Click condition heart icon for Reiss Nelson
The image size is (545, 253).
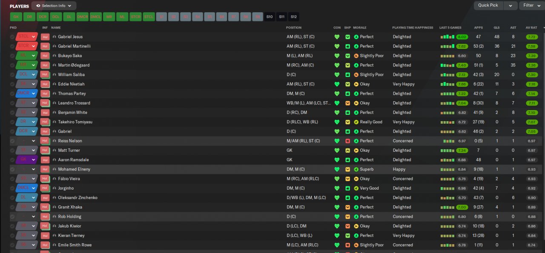click(x=337, y=141)
